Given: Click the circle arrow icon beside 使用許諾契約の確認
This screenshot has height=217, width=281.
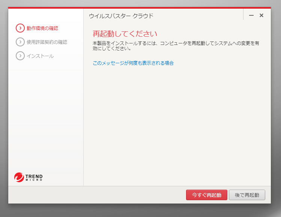Looking at the screenshot, I should tap(20, 42).
